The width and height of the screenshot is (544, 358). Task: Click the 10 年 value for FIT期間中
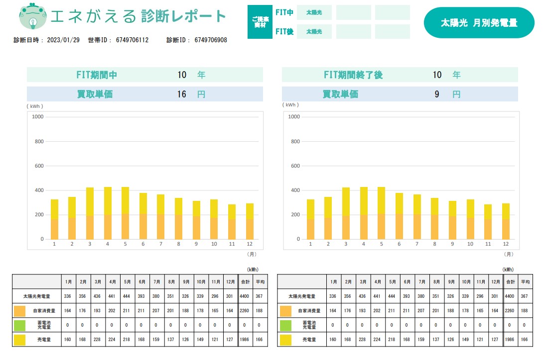[x=191, y=75]
